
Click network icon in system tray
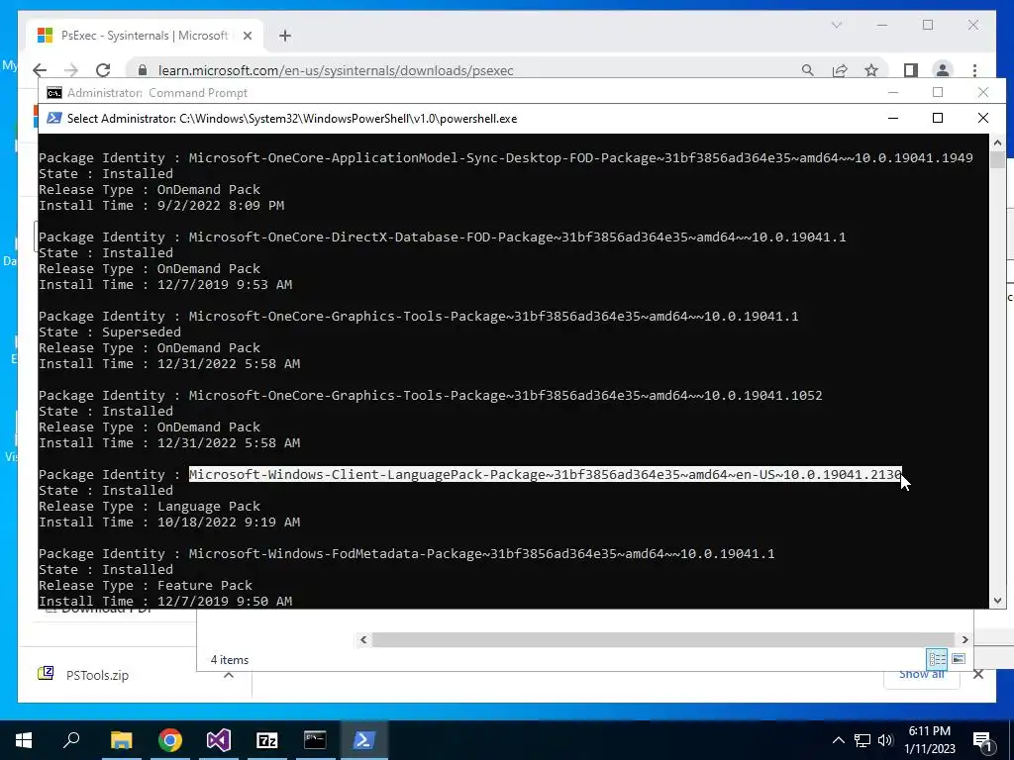coord(862,740)
